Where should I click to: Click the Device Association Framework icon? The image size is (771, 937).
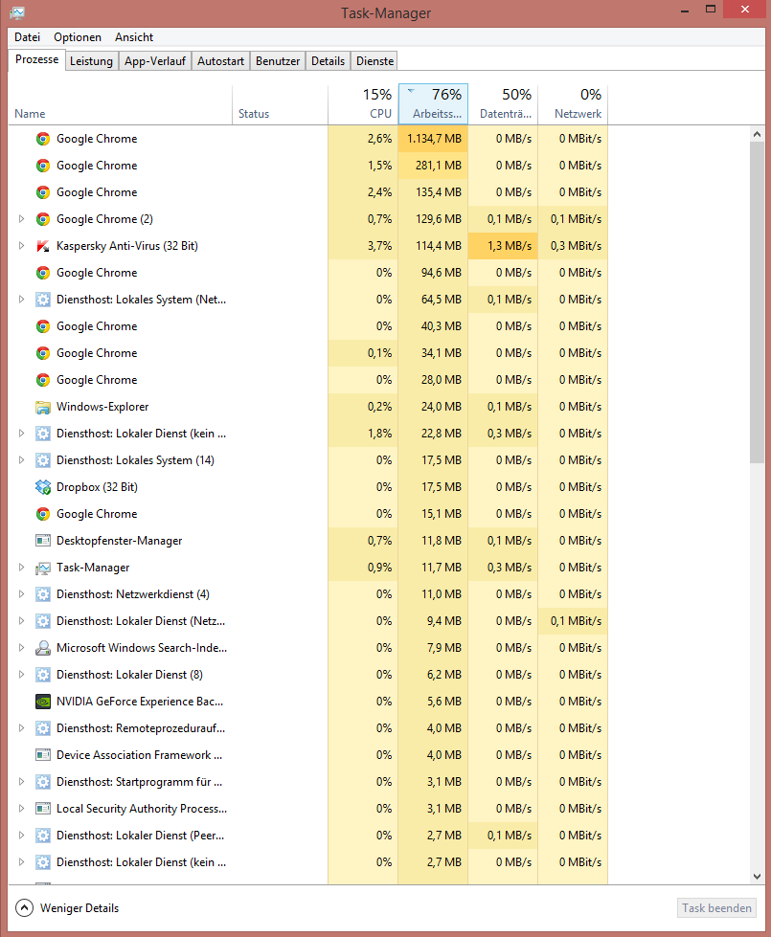click(x=42, y=755)
